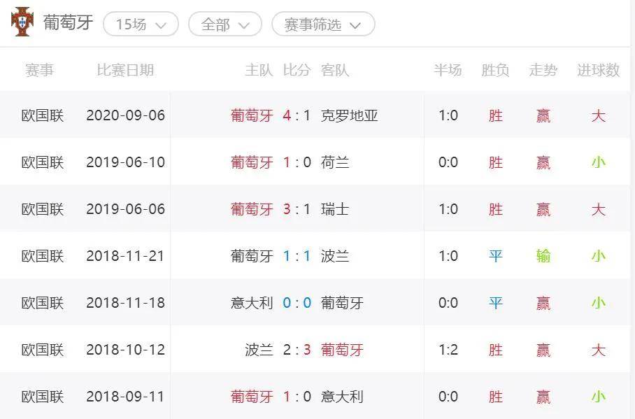This screenshot has height=419, width=635.
Task: Open 意大利 away team in 2018-09-11 match
Action: point(342,397)
